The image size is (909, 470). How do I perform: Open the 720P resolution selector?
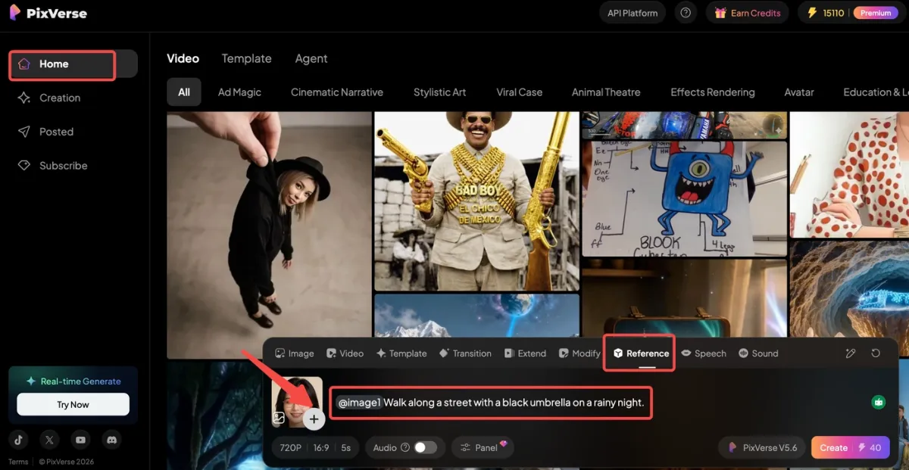pos(290,447)
